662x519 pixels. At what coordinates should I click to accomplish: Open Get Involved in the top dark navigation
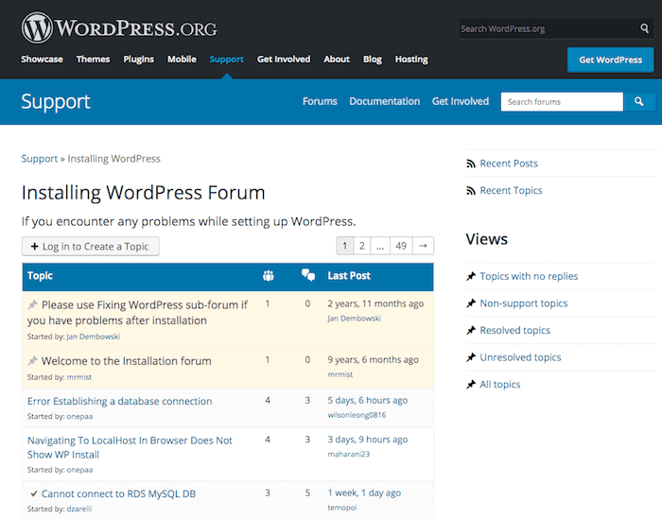(284, 59)
